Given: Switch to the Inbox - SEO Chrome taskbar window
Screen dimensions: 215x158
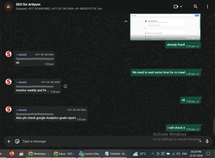Looking at the screenshot, I should [64, 154].
